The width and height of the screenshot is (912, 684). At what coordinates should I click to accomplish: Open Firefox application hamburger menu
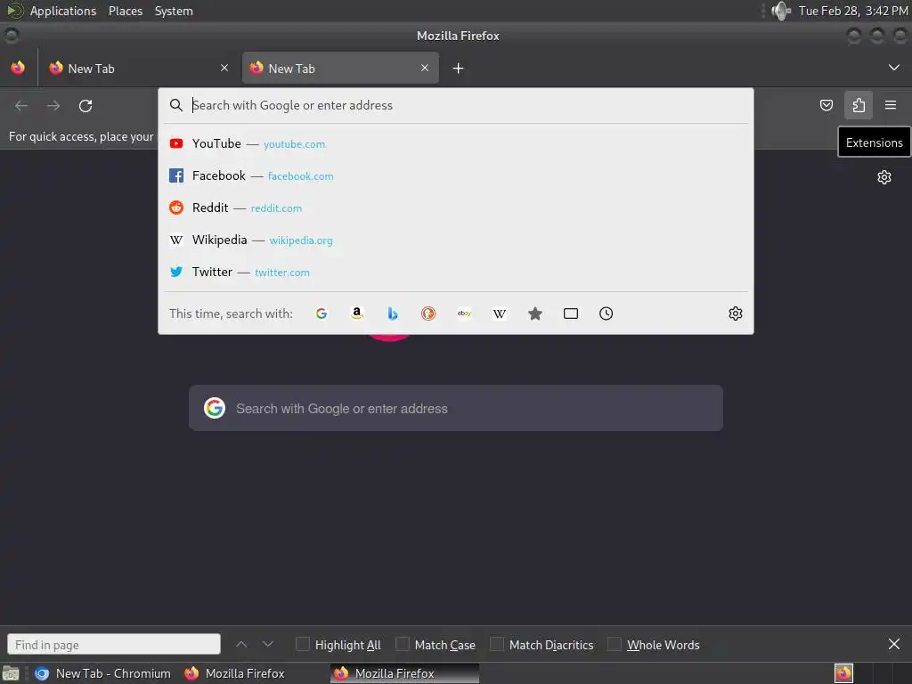pos(891,105)
